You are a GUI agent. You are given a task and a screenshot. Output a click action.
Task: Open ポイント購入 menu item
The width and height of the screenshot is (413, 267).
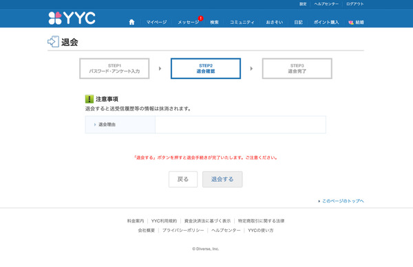coord(326,23)
